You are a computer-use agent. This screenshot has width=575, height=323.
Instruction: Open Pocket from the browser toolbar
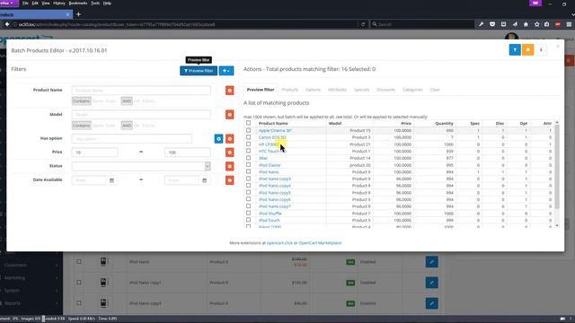click(492, 24)
